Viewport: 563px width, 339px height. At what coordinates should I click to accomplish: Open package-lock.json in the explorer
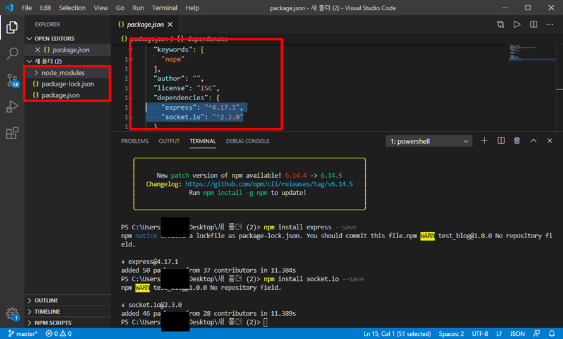(68, 84)
